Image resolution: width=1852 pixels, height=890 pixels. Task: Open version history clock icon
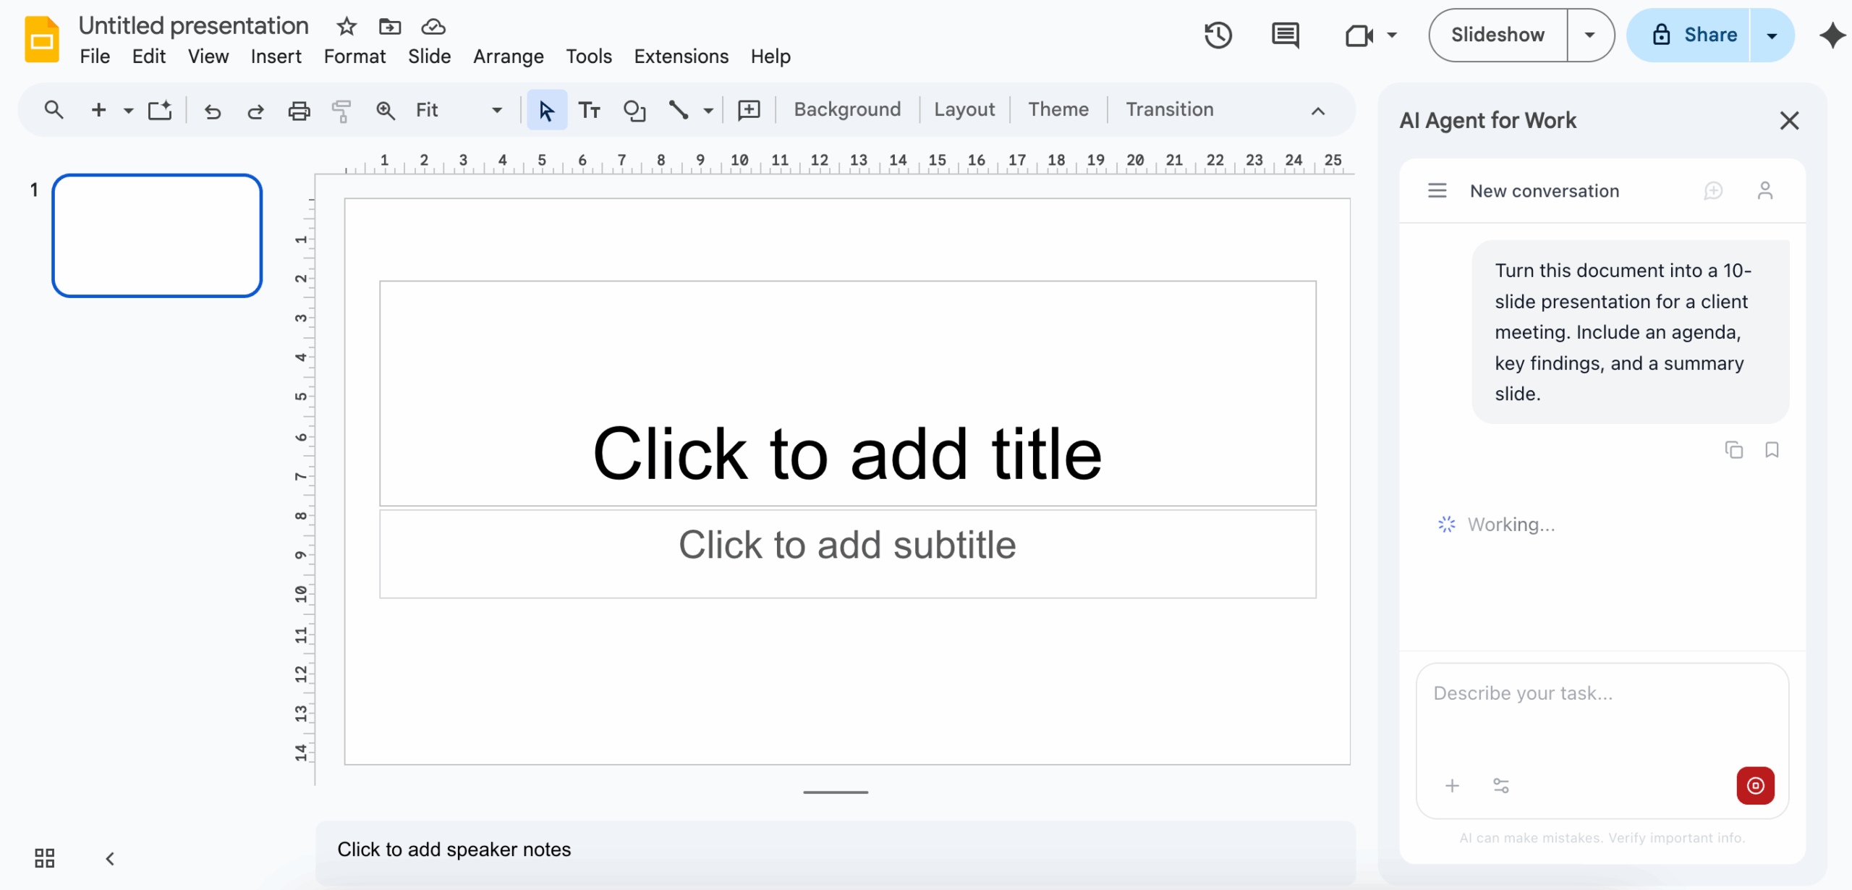[x=1218, y=35]
